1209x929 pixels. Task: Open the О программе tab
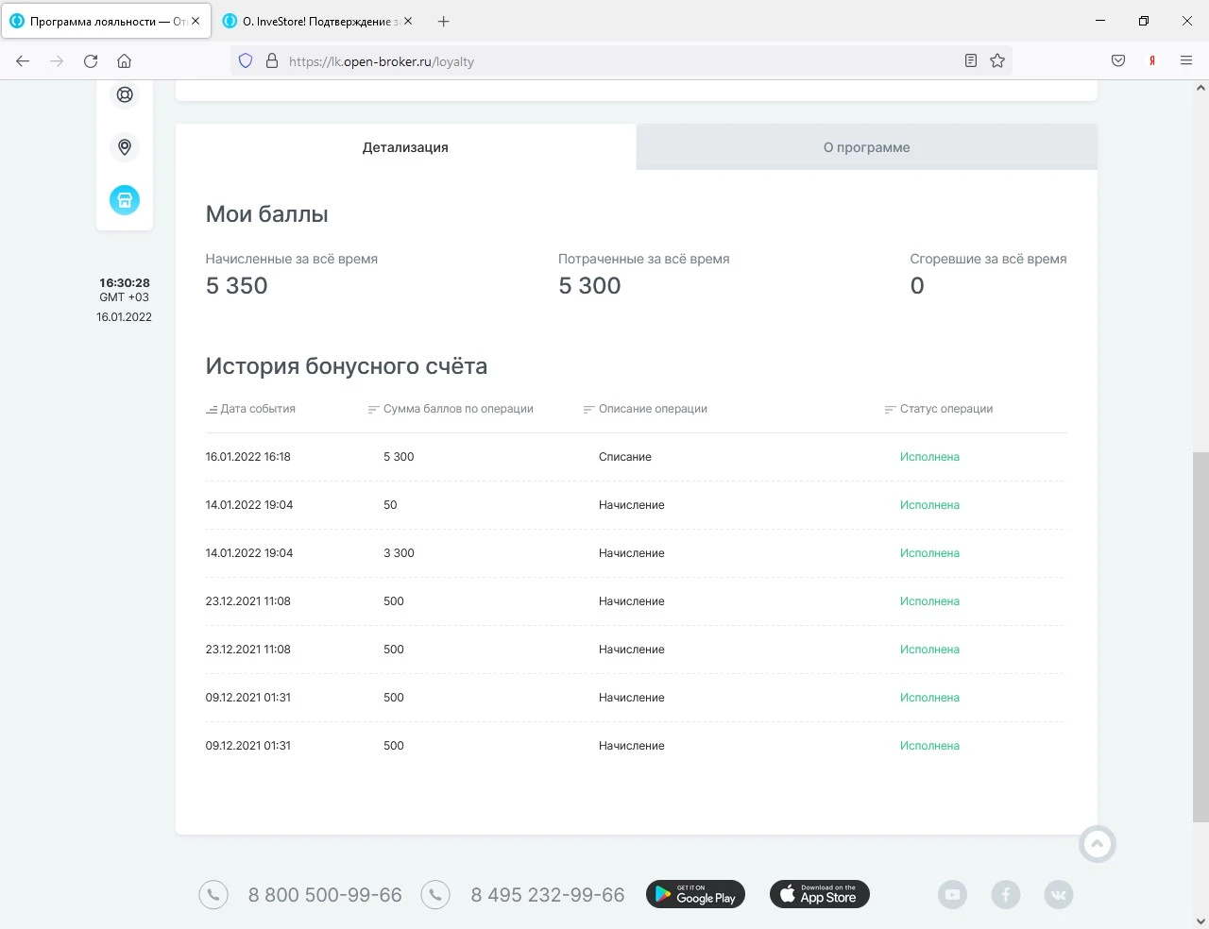[x=867, y=147]
